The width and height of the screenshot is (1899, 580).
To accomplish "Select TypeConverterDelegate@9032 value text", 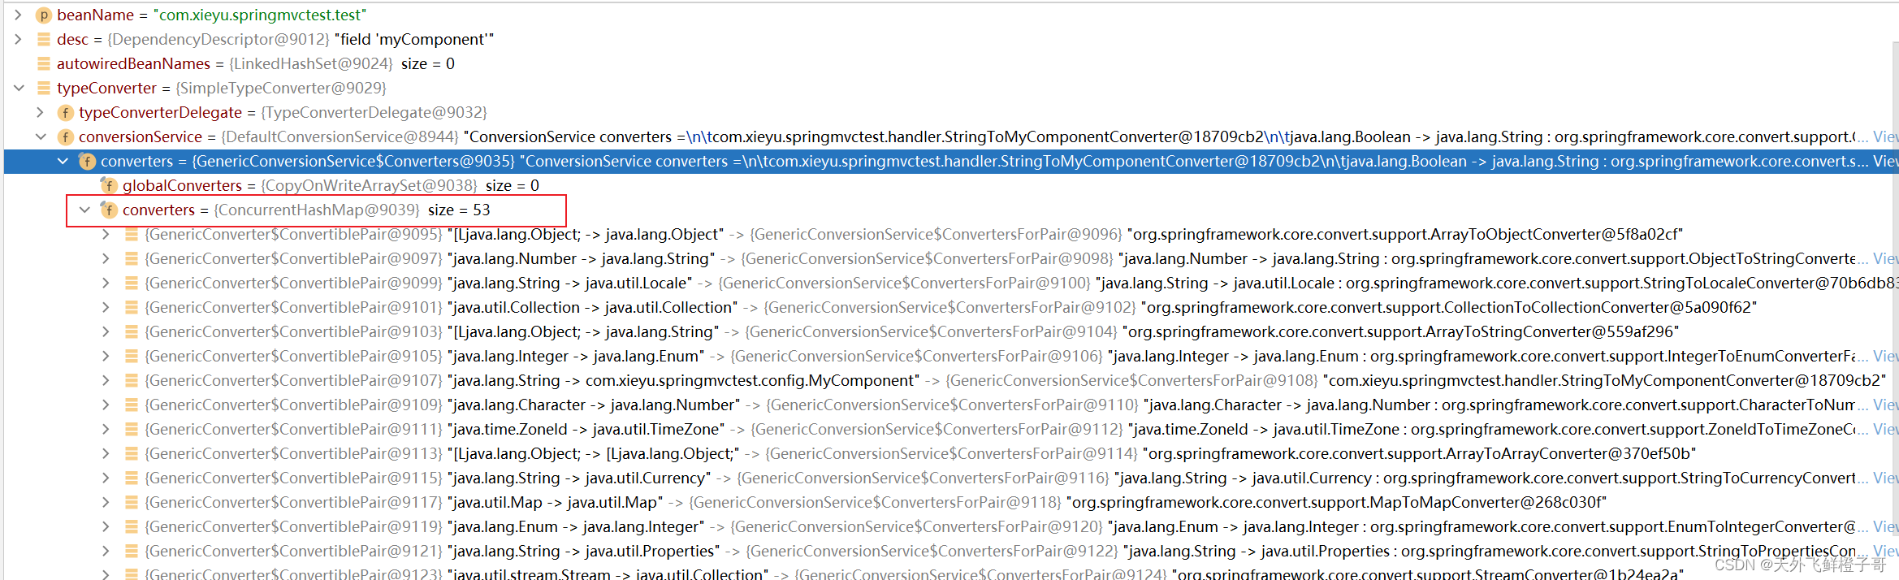I will (374, 112).
